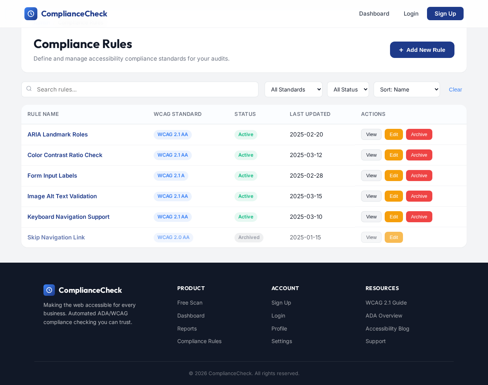Open Sign Up footer link

(x=281, y=303)
